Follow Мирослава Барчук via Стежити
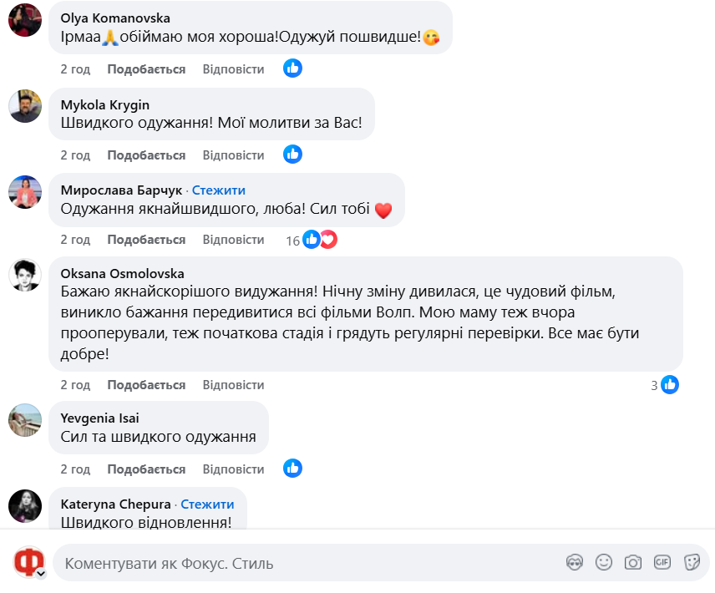The image size is (715, 593). click(x=218, y=190)
